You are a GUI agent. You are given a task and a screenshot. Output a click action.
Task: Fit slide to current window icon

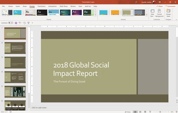tap(176, 112)
